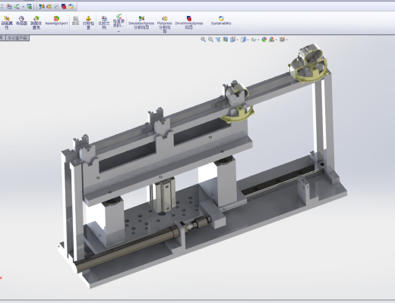Launch DriveWorksXpress wizard
The width and height of the screenshot is (395, 303).
(x=189, y=23)
